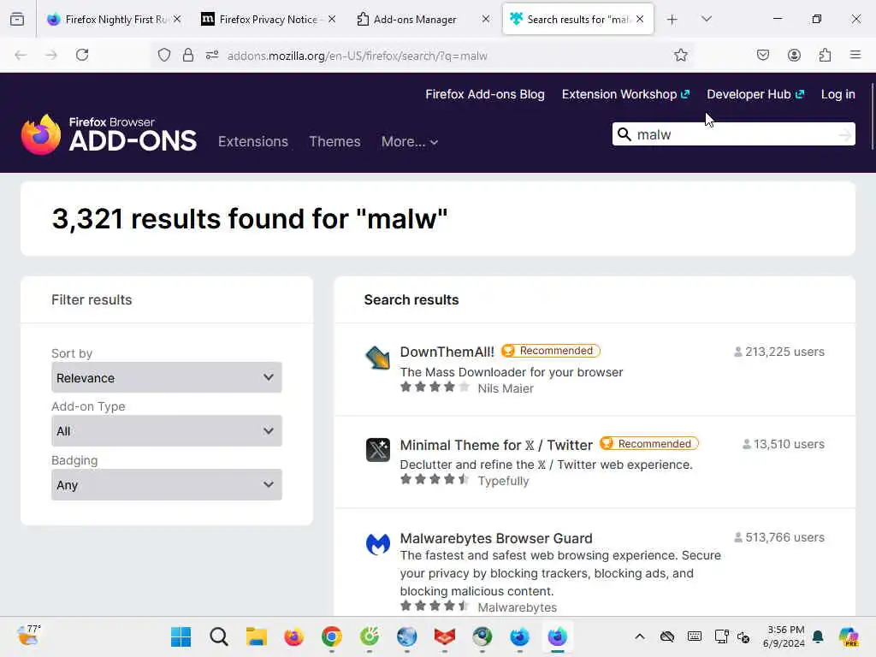The image size is (876, 657).
Task: Go back to previous page
Action: [x=21, y=55]
